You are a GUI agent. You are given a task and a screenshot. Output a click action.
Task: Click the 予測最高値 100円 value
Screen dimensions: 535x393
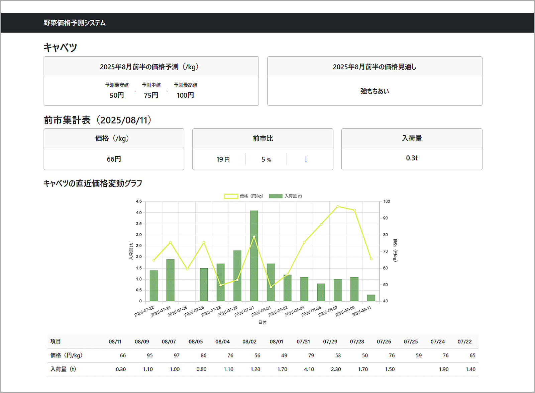(x=185, y=95)
